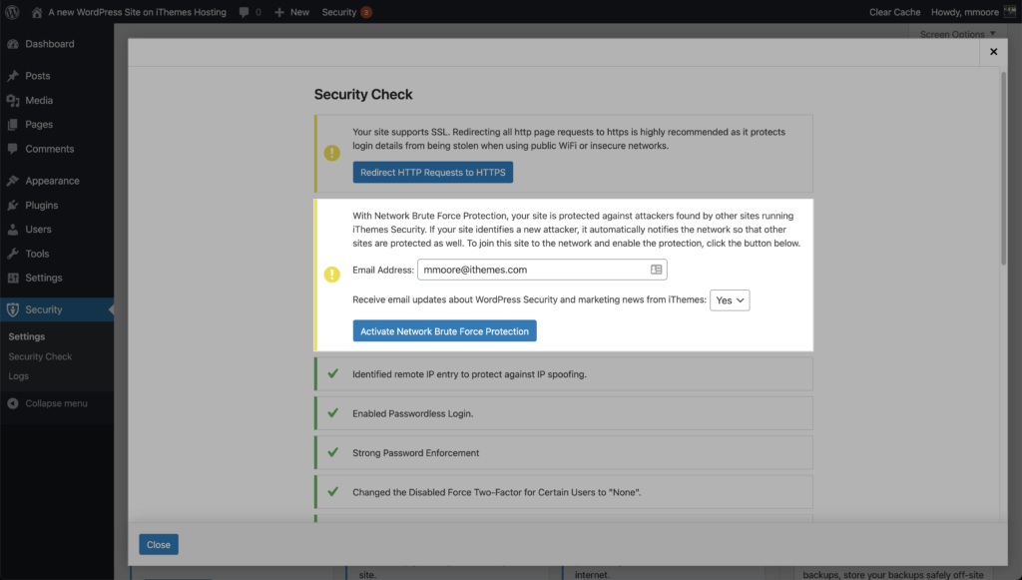Click the Pages icon in sidebar
The height and width of the screenshot is (580, 1022).
[12, 125]
